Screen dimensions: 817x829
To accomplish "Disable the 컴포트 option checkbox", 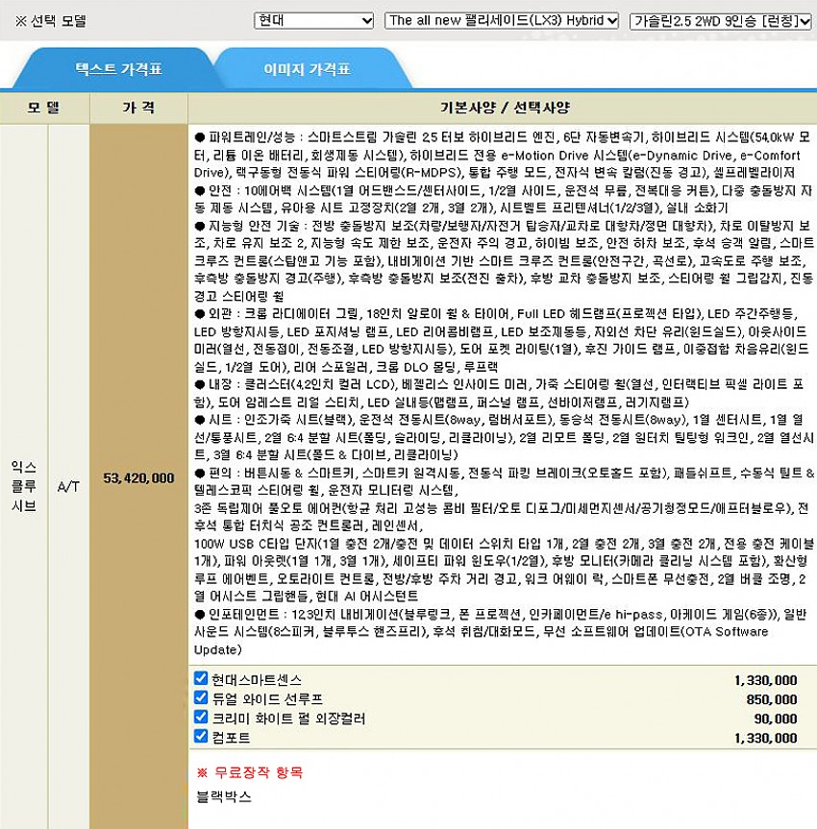I will [201, 736].
